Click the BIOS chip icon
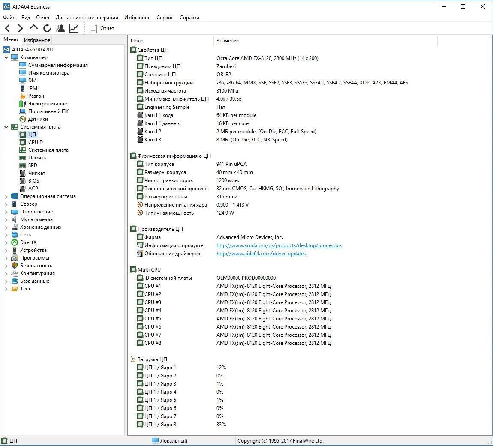 tap(23, 181)
